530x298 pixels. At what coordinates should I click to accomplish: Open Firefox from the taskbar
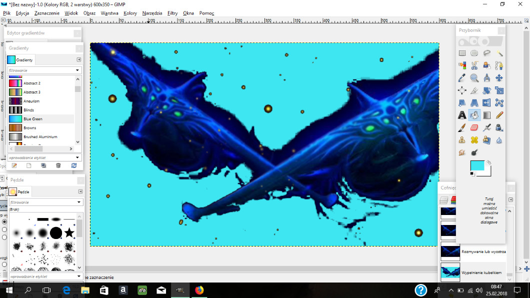[199, 290]
